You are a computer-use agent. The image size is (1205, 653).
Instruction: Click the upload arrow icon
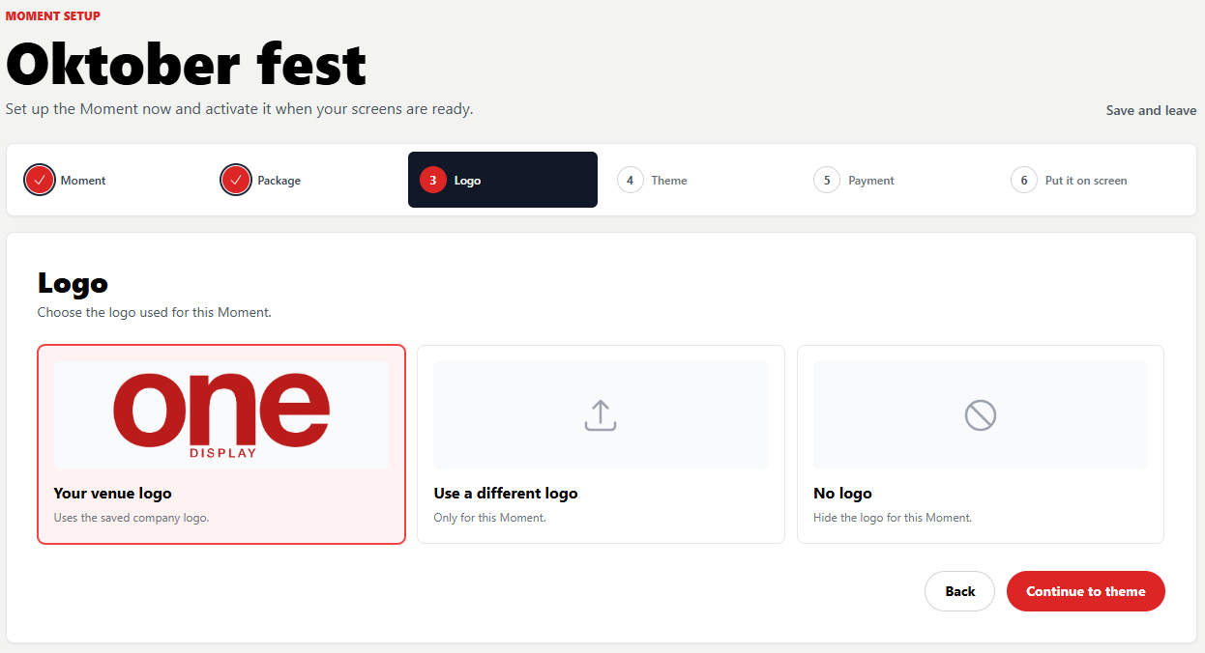pos(601,415)
